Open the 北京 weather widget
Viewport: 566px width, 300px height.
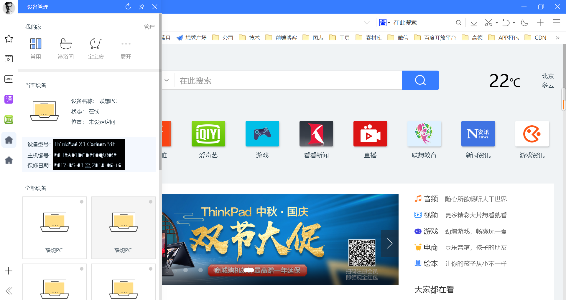click(548, 81)
